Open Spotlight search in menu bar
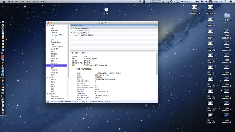 click(226, 1)
